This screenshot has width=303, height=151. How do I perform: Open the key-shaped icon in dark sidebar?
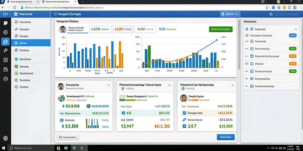point(5,50)
